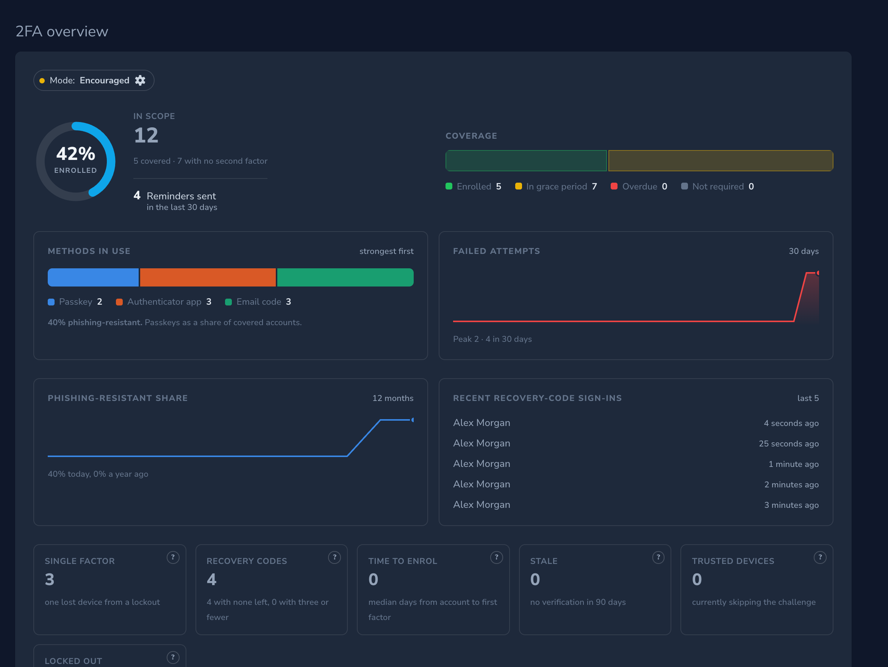Open the Mode settings gear

[140, 80]
